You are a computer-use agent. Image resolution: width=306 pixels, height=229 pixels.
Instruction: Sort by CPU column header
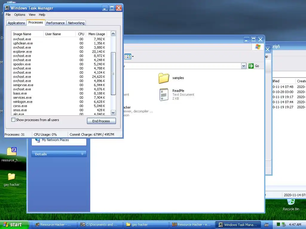(x=81, y=34)
